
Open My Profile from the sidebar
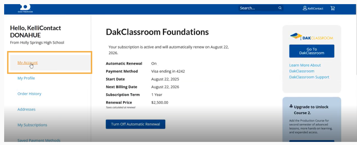click(26, 78)
